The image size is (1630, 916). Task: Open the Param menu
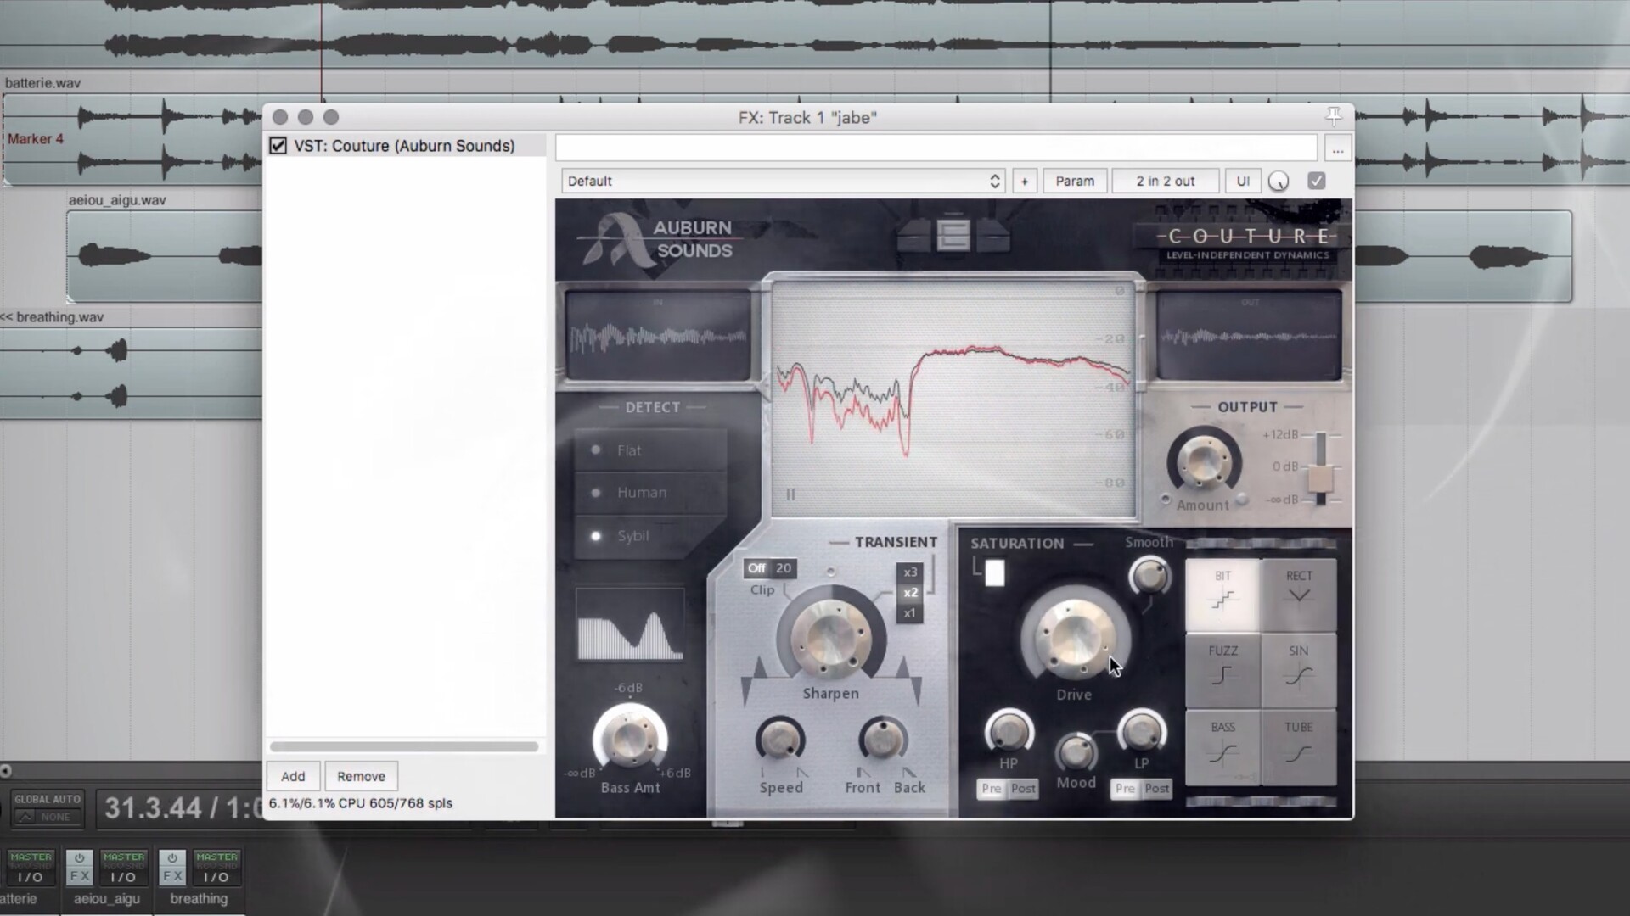pos(1075,181)
